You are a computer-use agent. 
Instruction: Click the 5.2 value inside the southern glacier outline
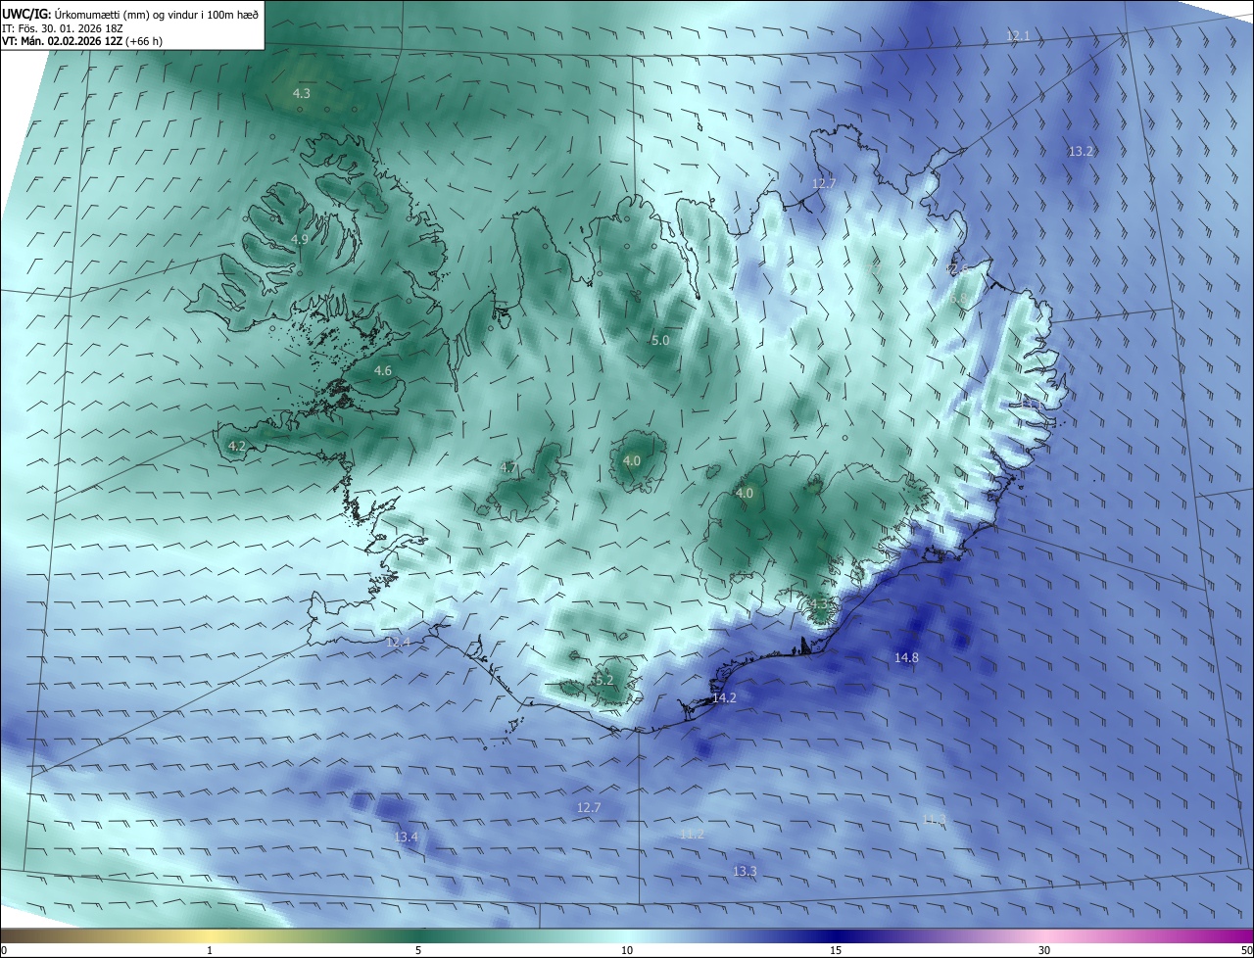tap(603, 679)
